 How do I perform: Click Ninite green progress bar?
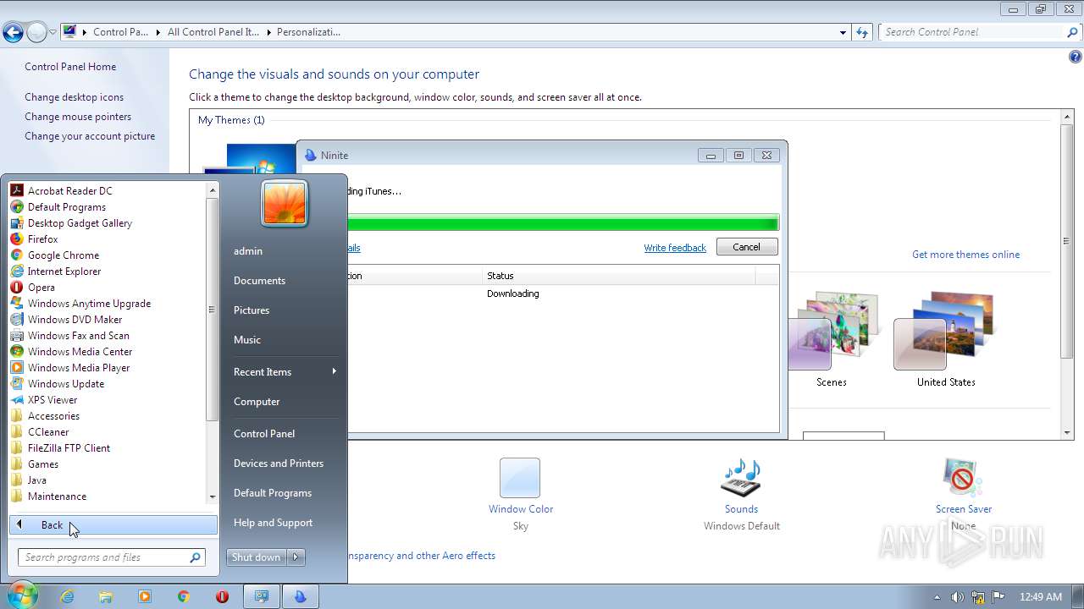click(x=562, y=223)
